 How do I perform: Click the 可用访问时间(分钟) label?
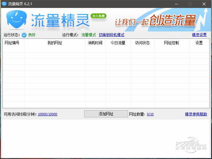pyautogui.click(x=20, y=114)
